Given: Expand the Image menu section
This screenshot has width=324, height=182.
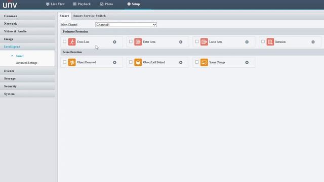Looking at the screenshot, I should click(27, 39).
